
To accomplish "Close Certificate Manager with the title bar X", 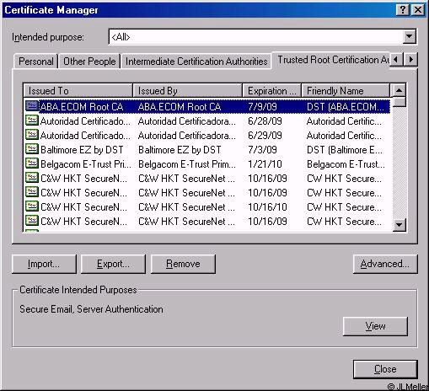I will pos(417,10).
